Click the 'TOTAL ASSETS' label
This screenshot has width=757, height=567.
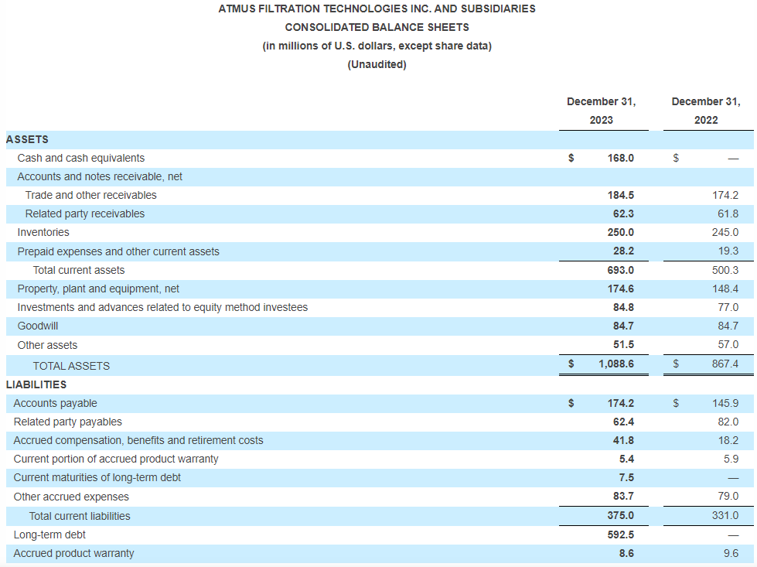tap(71, 366)
